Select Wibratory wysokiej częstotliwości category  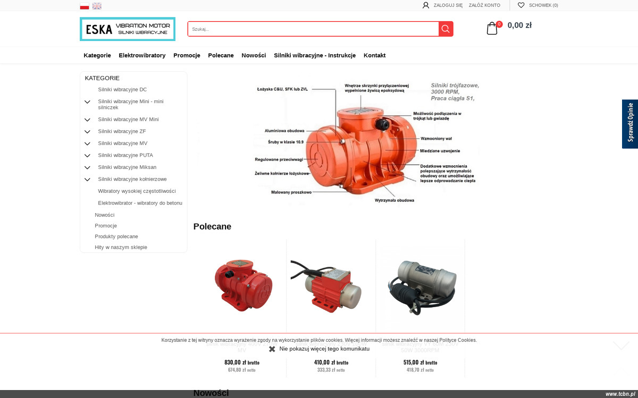click(x=137, y=191)
